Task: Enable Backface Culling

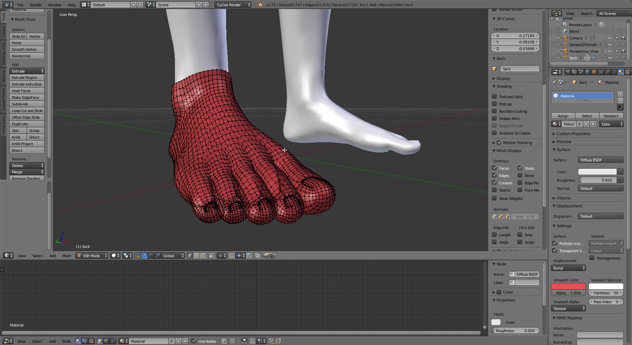Action: (494, 111)
